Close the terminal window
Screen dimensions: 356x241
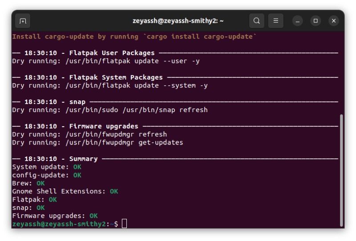(x=334, y=21)
